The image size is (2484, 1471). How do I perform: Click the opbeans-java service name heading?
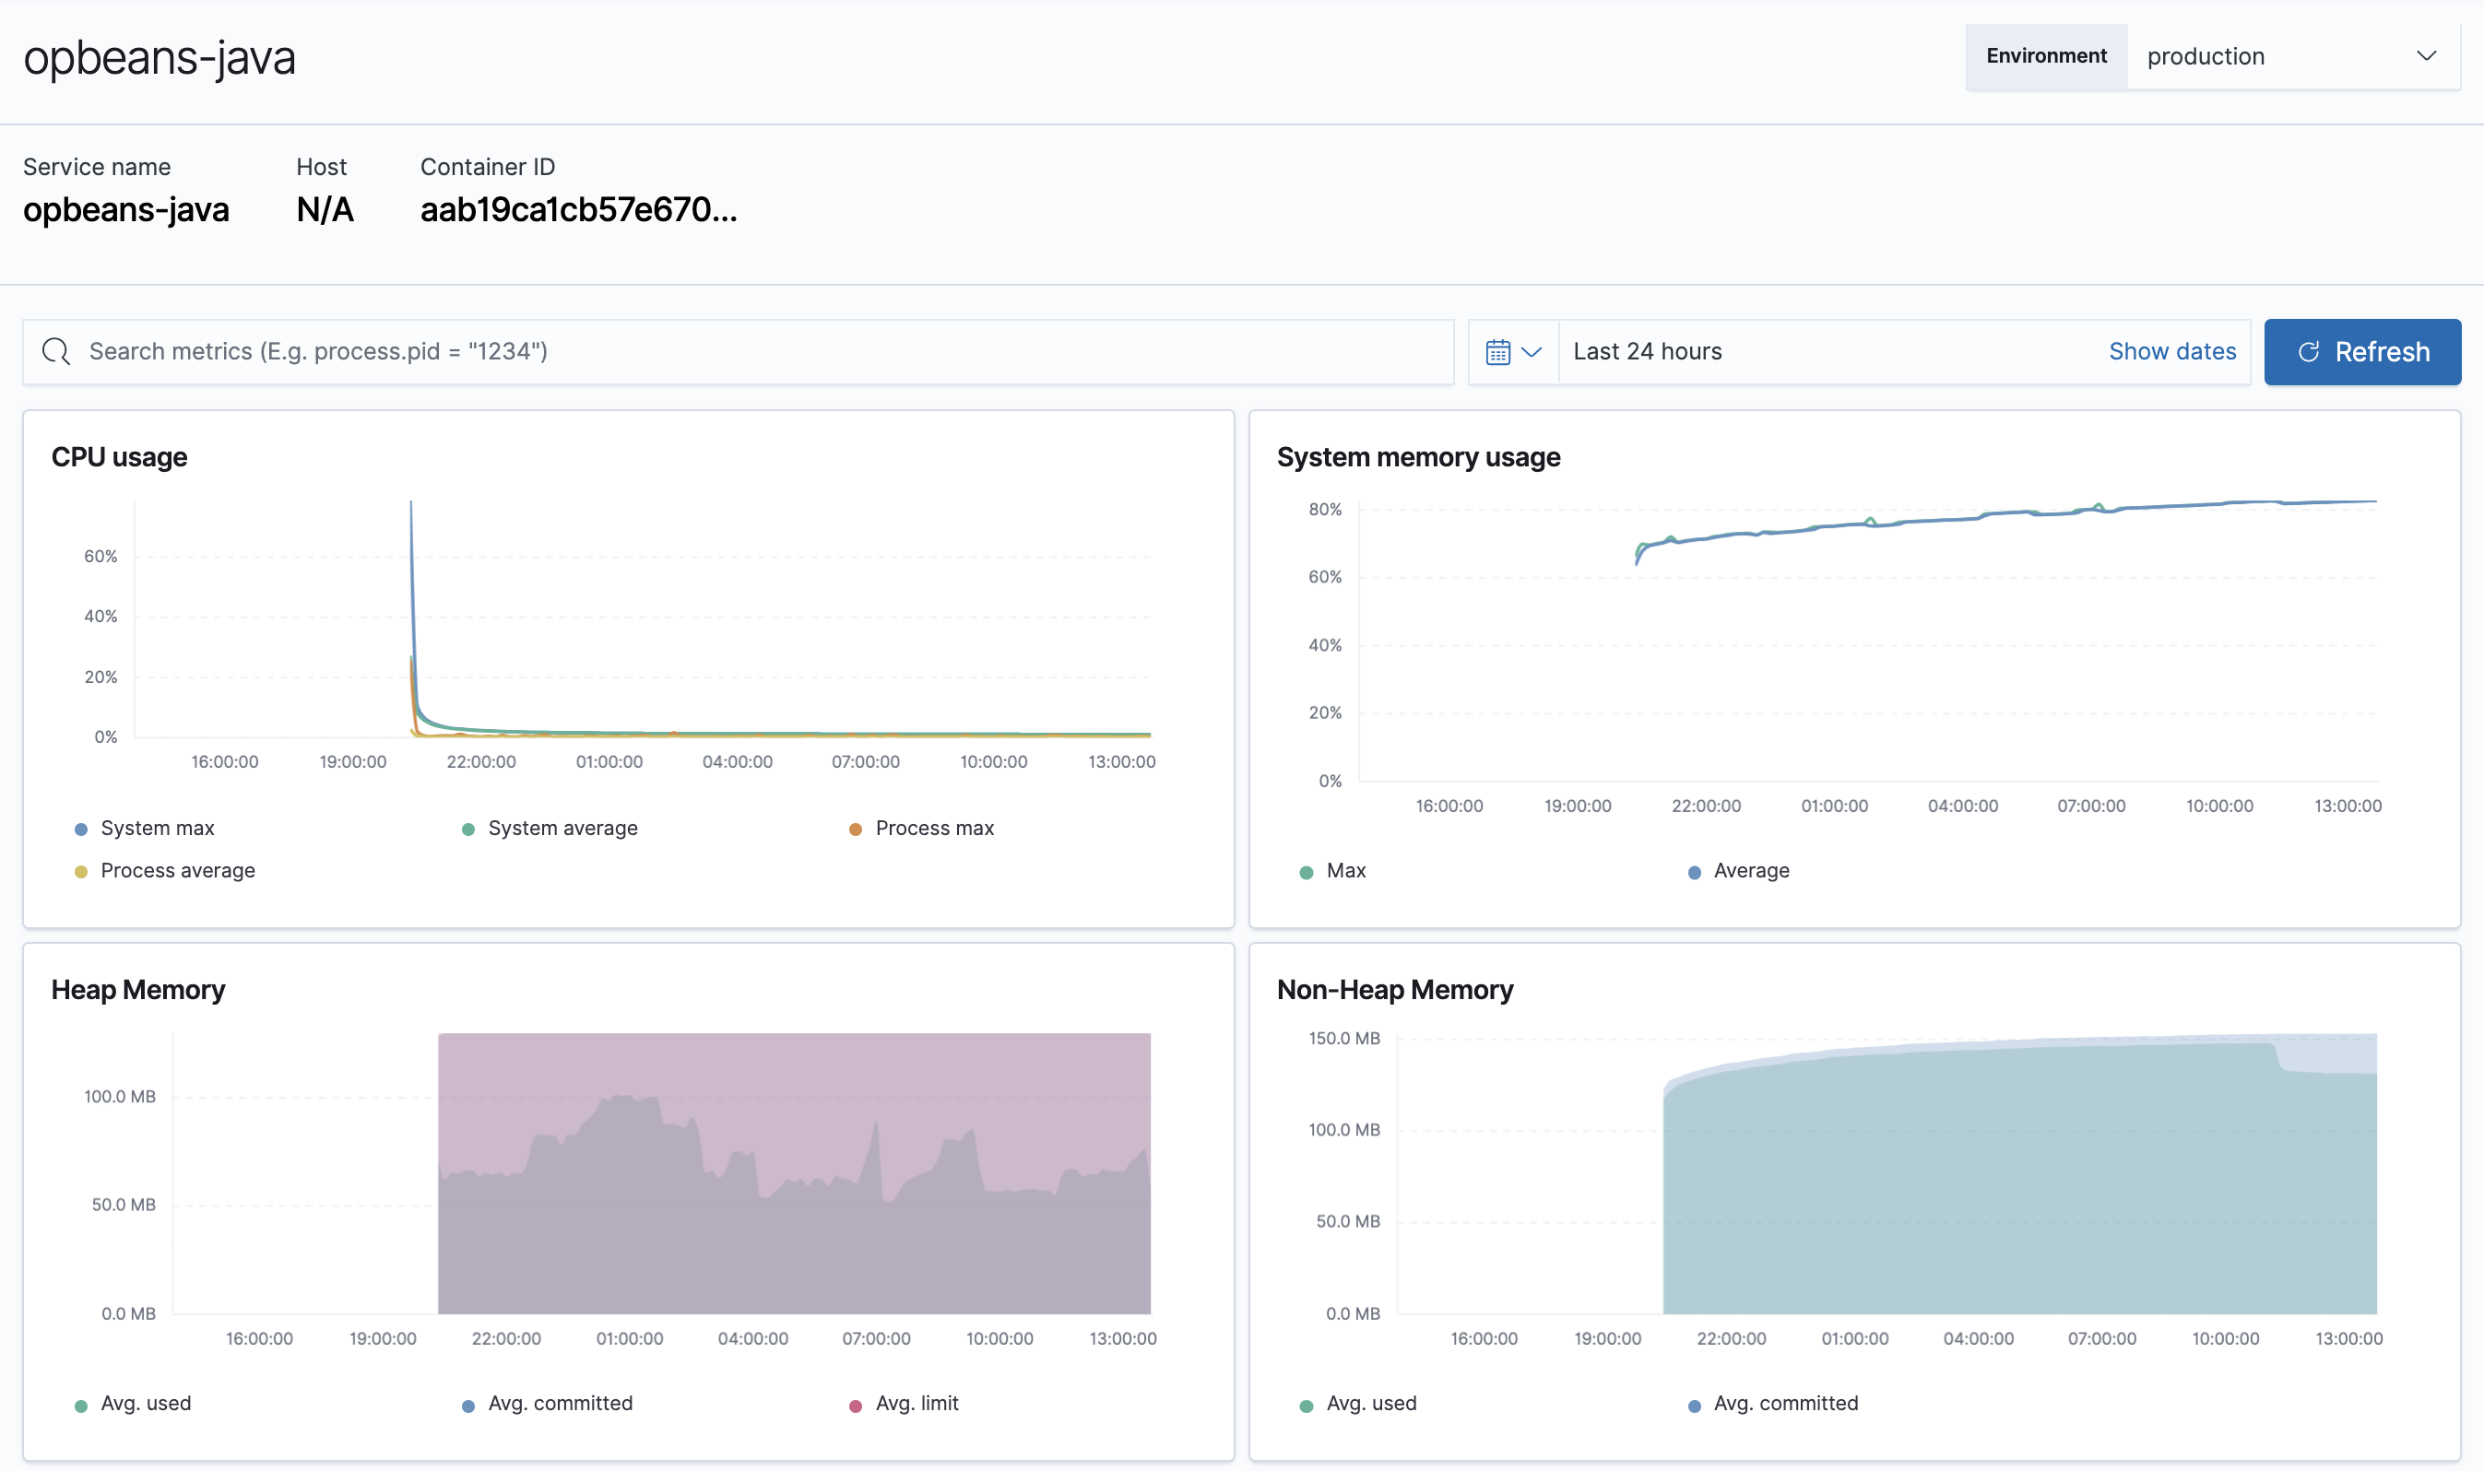(159, 56)
